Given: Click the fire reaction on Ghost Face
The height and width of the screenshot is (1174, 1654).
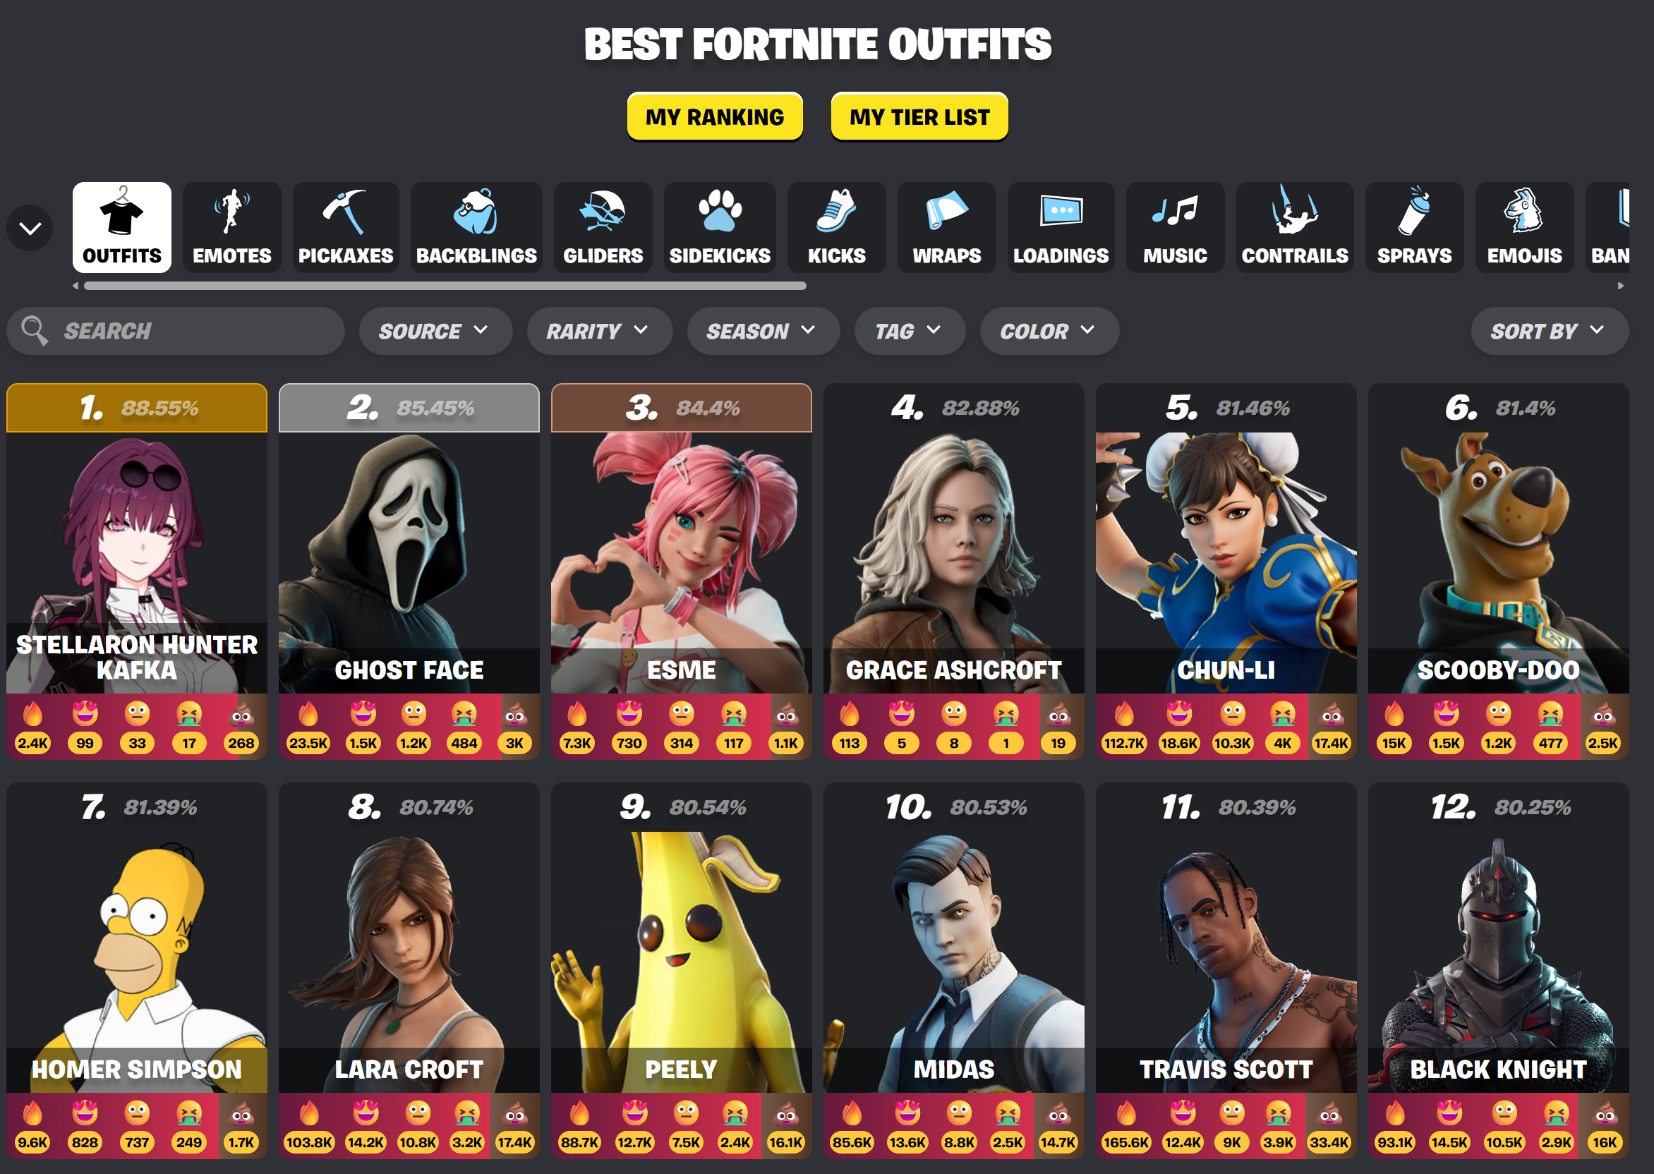Looking at the screenshot, I should [308, 715].
